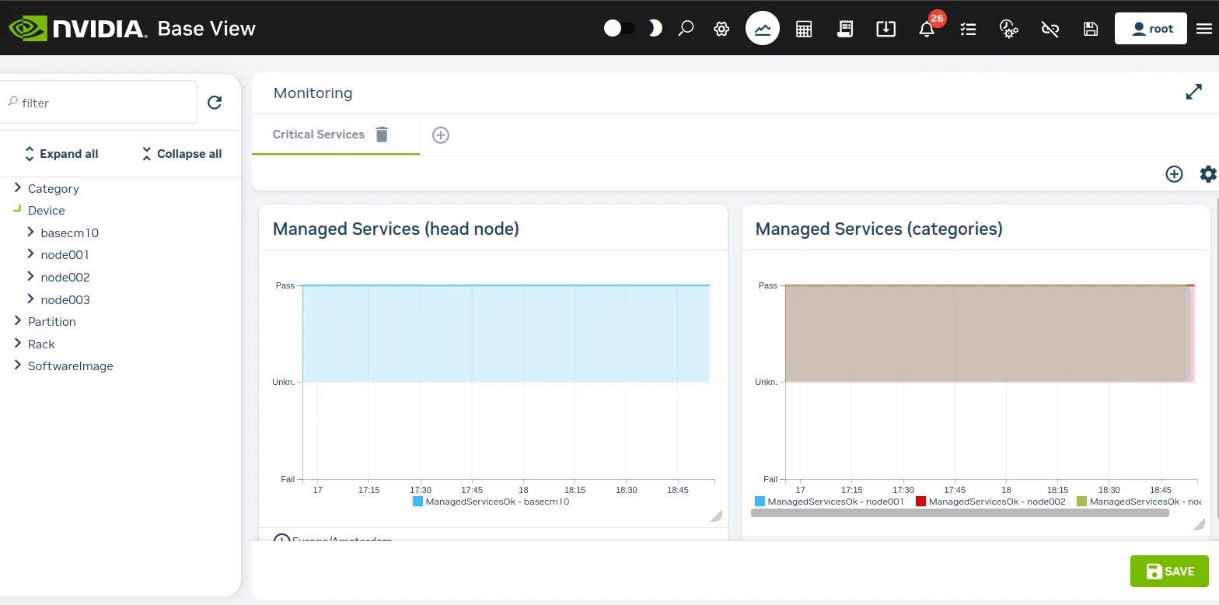The height and width of the screenshot is (605, 1219).
Task: Collapse the Device tree node
Action: pos(17,208)
